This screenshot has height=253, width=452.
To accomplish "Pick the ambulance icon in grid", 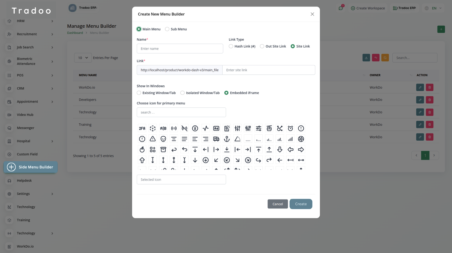I will [x=216, y=139].
